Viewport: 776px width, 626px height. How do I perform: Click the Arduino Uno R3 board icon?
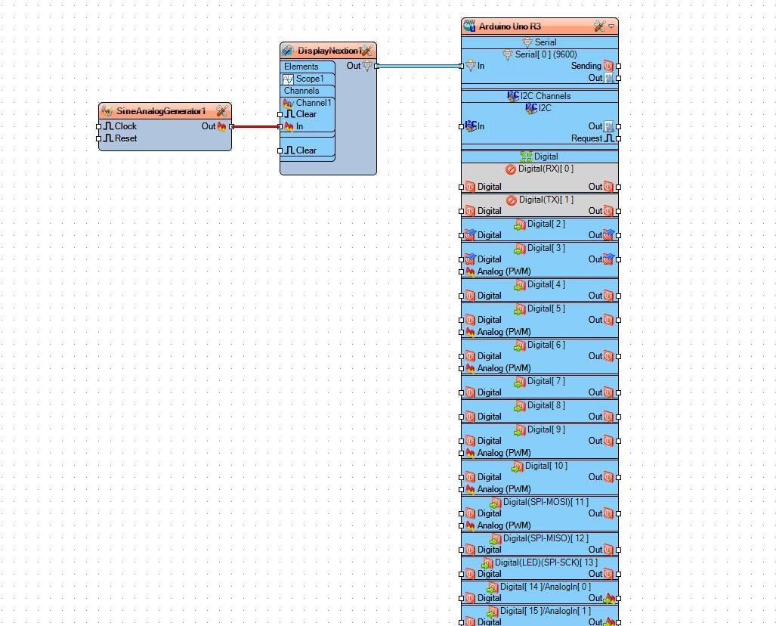tap(469, 26)
